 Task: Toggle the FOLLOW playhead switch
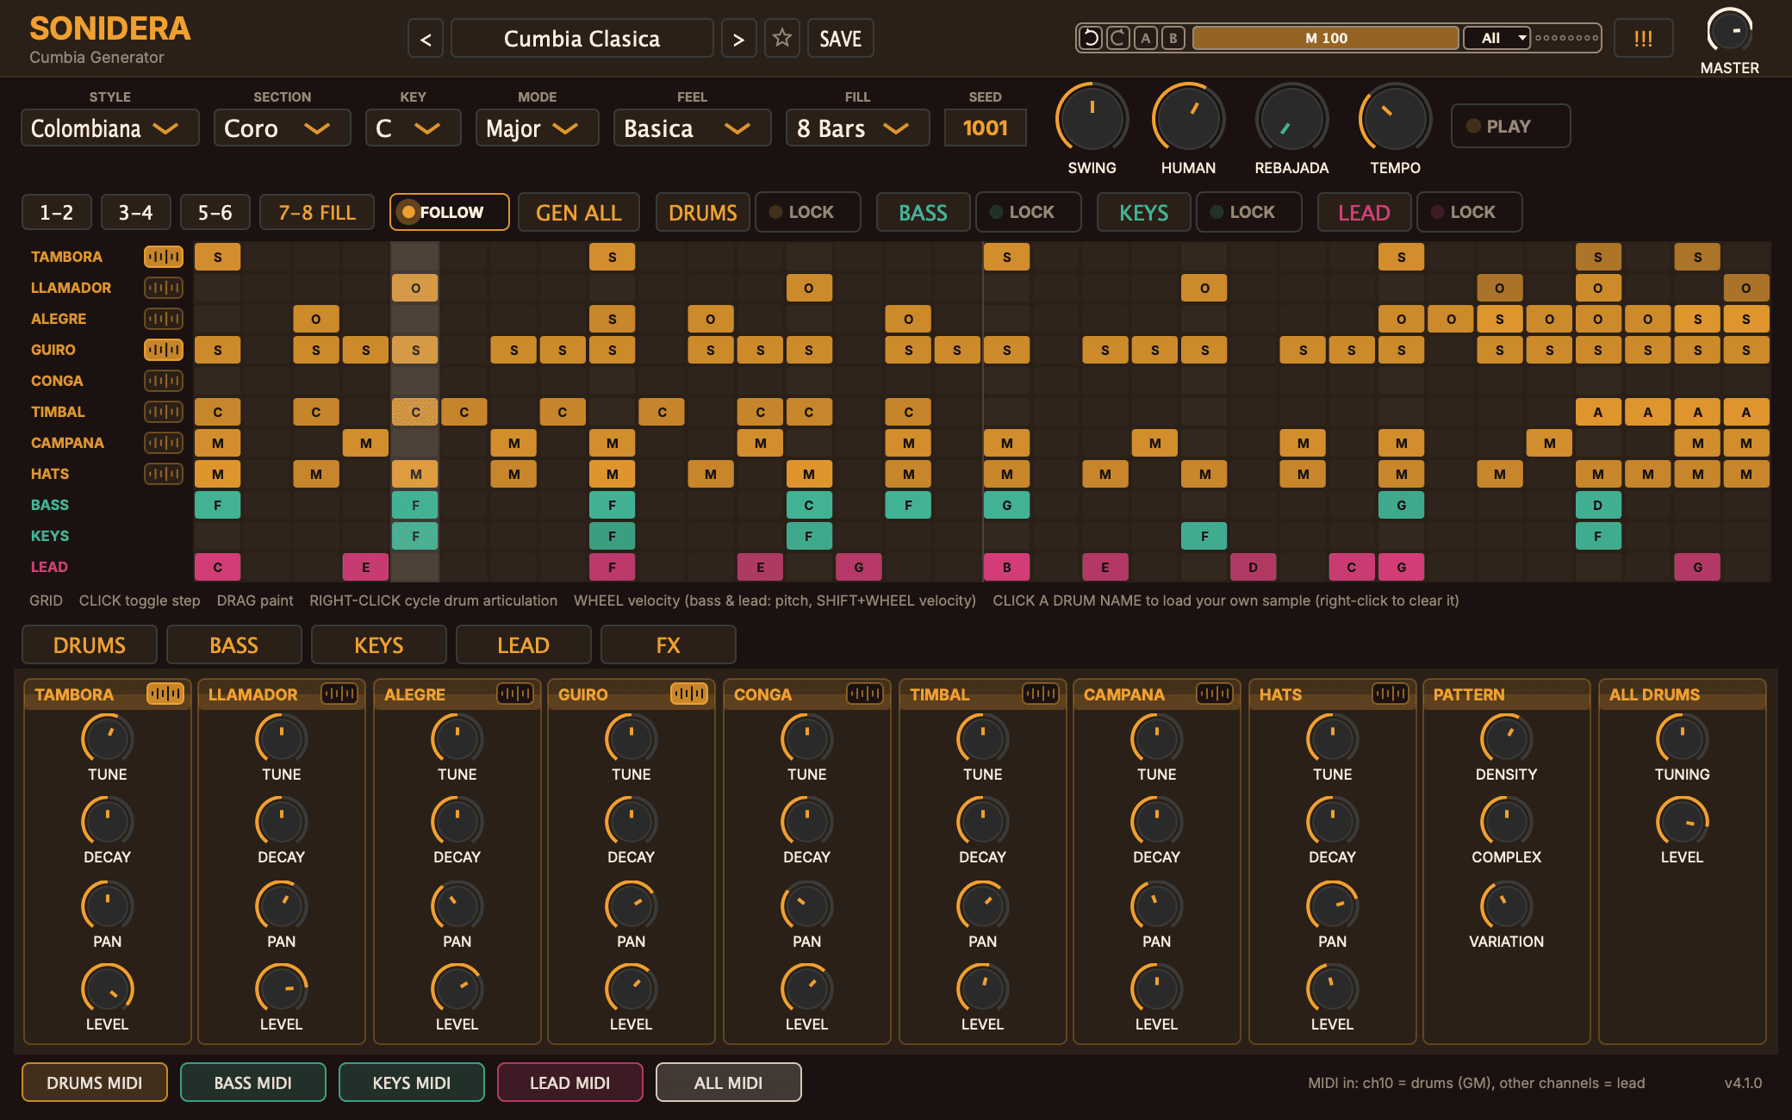pos(449,212)
